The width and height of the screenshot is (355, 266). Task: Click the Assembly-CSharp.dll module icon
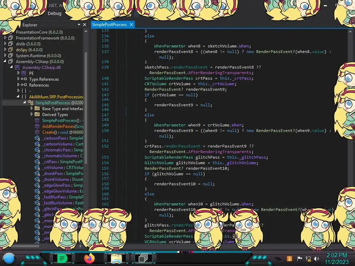(17, 67)
